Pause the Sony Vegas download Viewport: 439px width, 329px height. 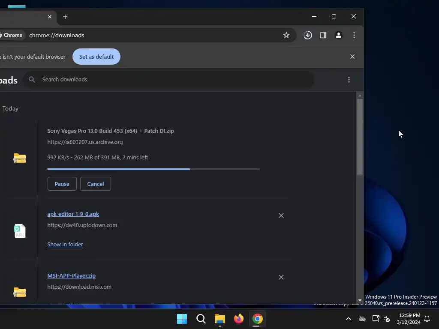(x=62, y=184)
